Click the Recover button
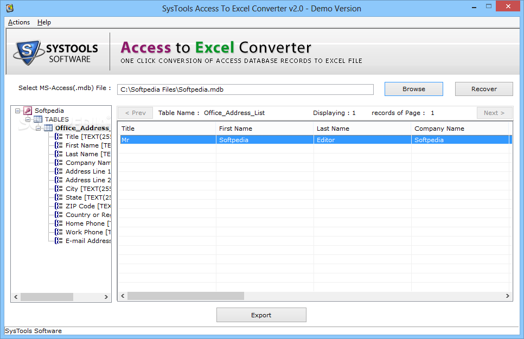Viewport: 524px width, 339px height. [484, 89]
